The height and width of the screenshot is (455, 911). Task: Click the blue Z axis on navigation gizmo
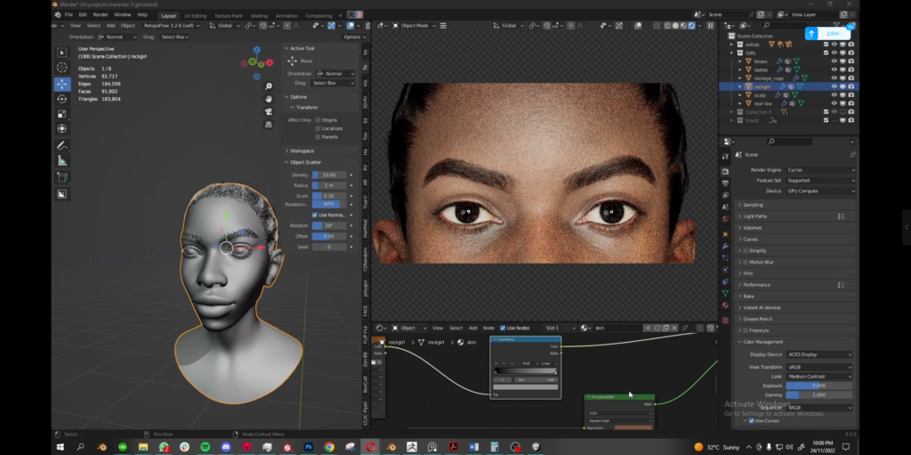click(257, 50)
